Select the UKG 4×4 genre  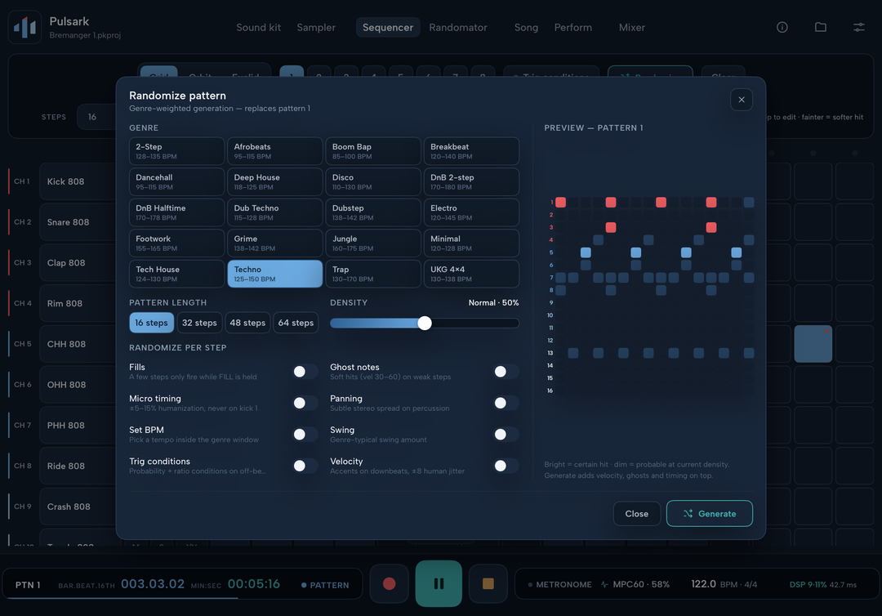(x=471, y=274)
